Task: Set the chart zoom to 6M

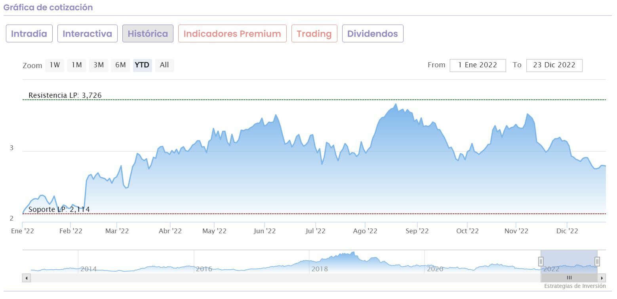Action: pos(121,65)
